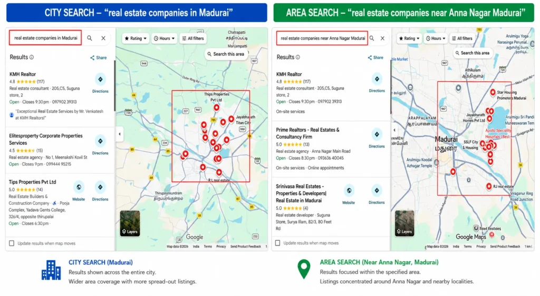The height and width of the screenshot is (296, 540).
Task: Open the KMH Realtor listing title in Area Search
Action: [289, 74]
